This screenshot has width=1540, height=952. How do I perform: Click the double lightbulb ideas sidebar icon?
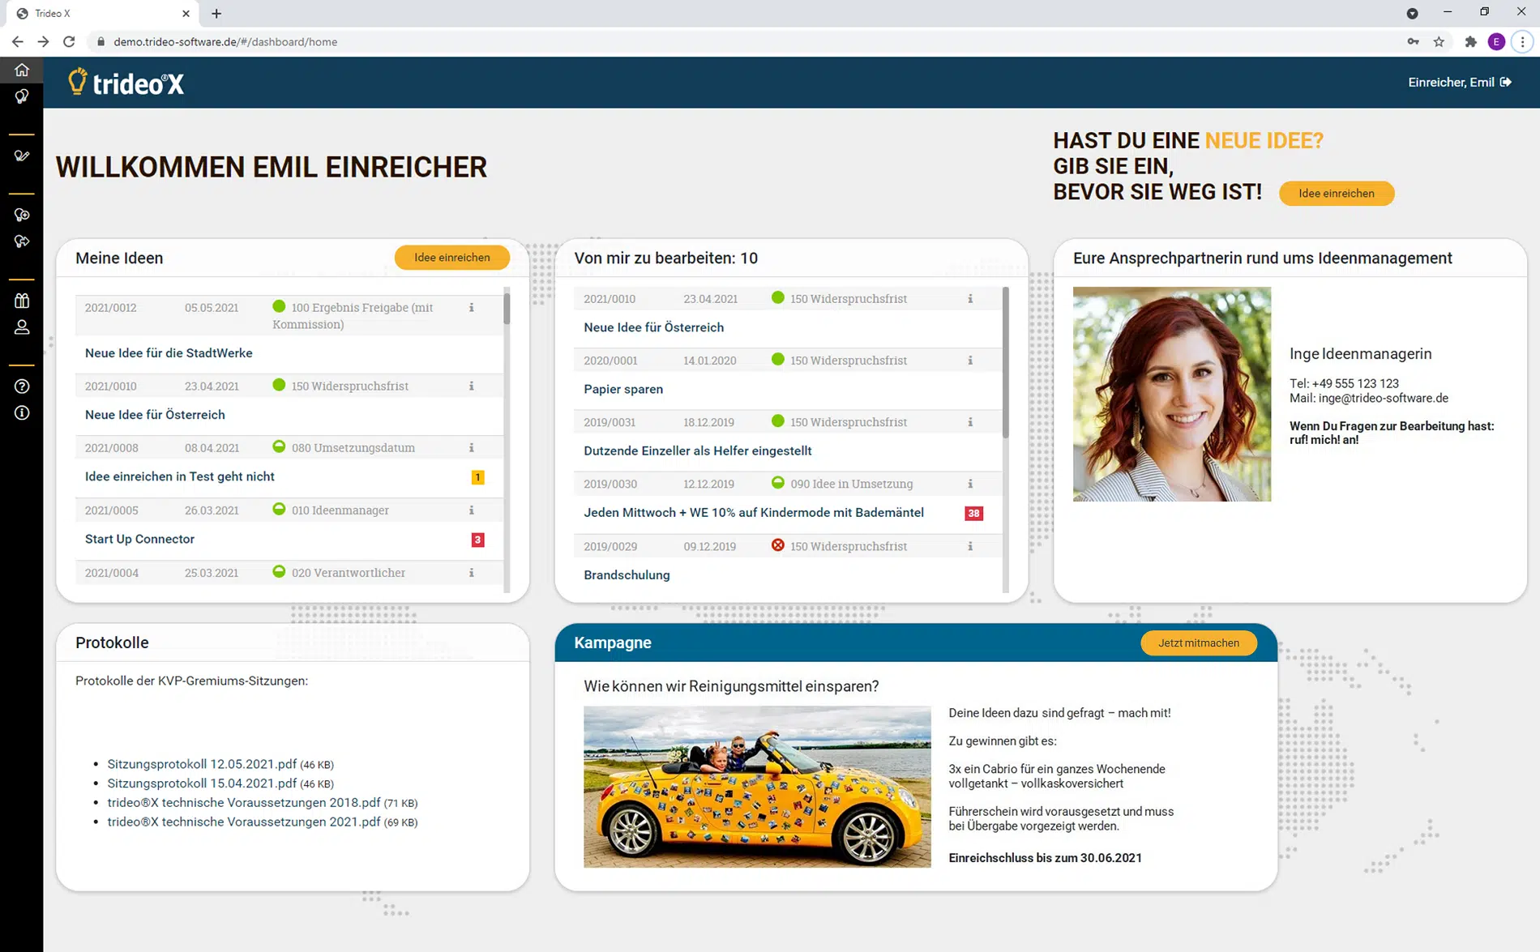coord(22,97)
